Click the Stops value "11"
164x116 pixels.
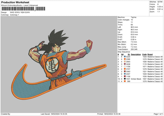click(132, 22)
